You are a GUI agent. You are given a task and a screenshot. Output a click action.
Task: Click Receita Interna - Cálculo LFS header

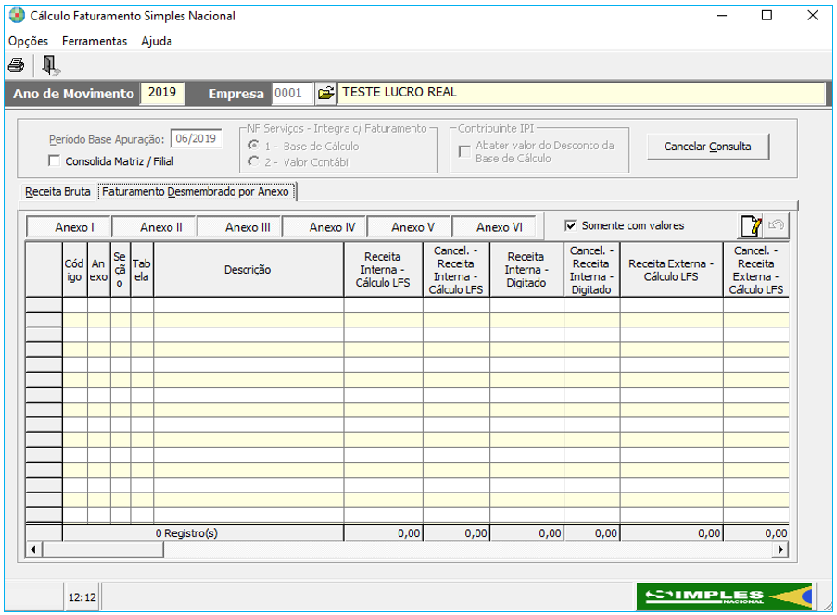click(x=383, y=270)
